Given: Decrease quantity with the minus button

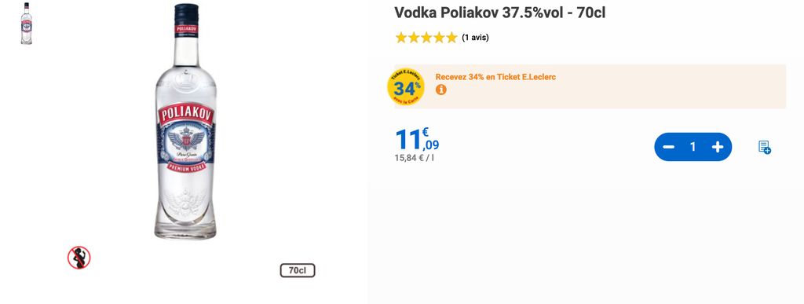Looking at the screenshot, I should [669, 147].
